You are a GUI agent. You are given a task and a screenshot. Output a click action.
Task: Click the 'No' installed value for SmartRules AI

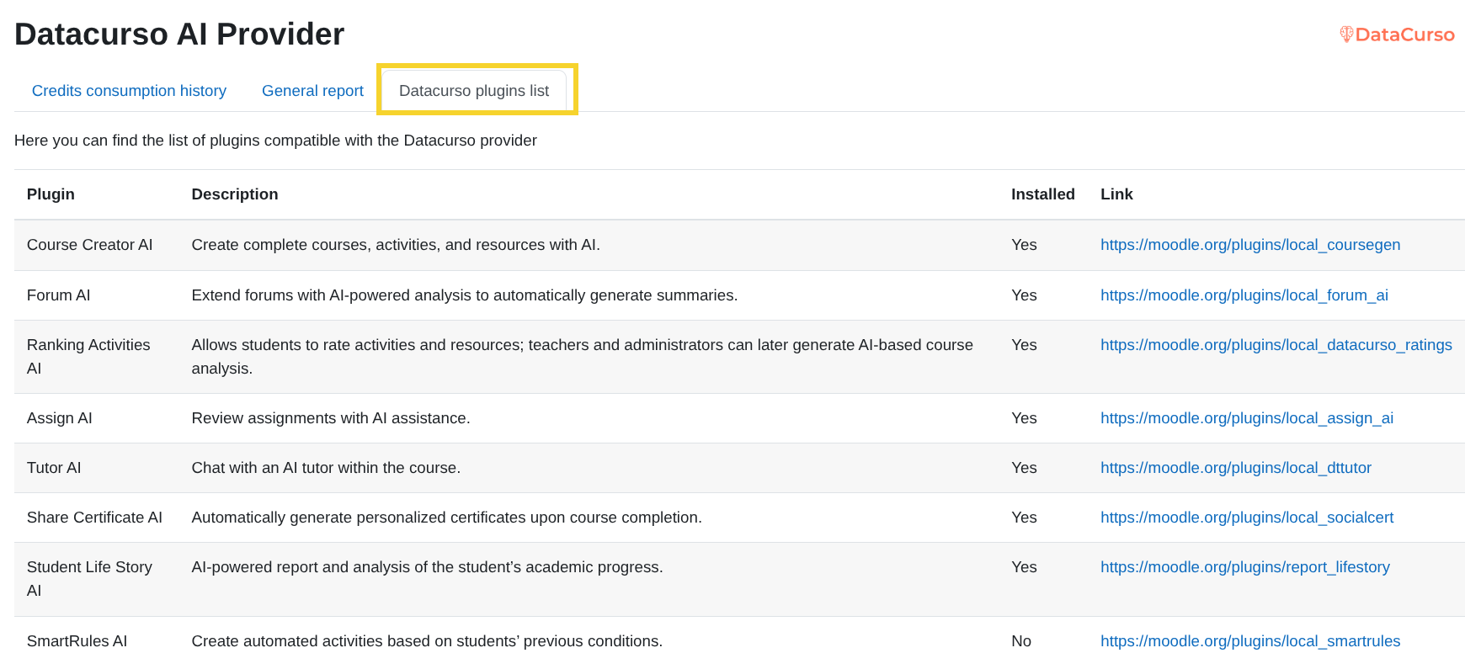click(x=1021, y=641)
